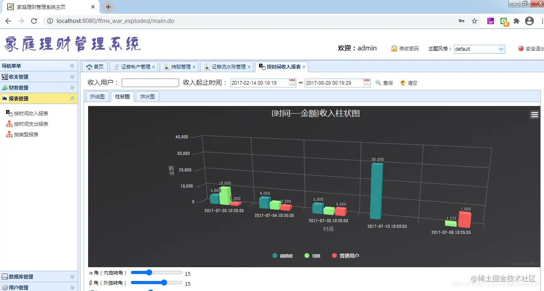544x291 pixels.
Task: Open the 主题风格 theme dropdown
Action: pos(501,49)
